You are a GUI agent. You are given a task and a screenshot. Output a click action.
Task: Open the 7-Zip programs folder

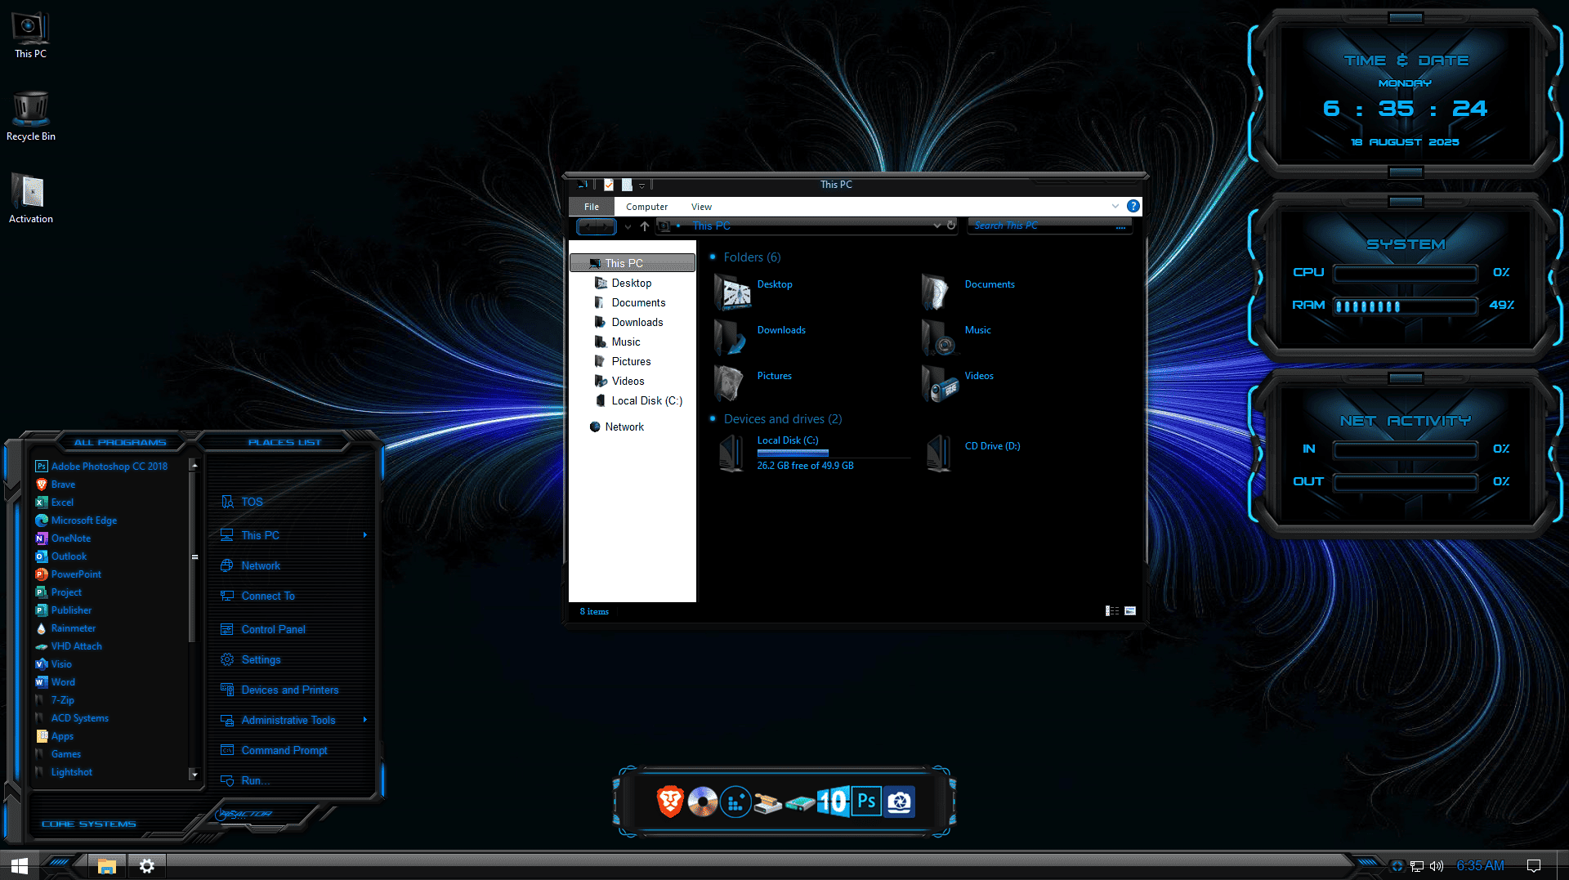coord(62,700)
